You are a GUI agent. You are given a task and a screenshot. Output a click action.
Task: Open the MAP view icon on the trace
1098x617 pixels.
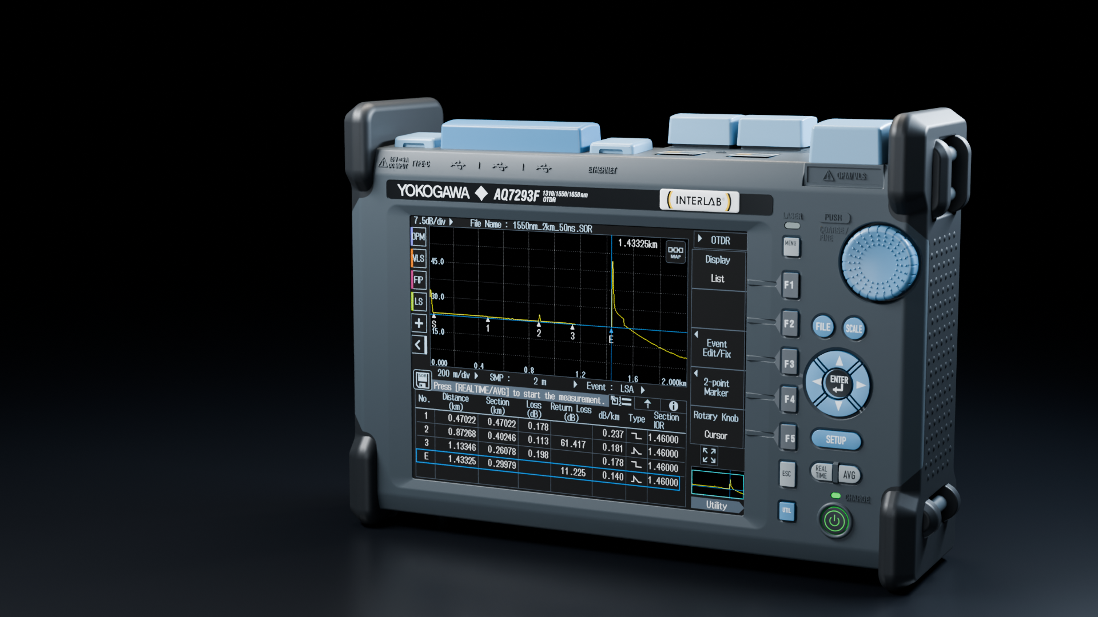[x=676, y=251]
